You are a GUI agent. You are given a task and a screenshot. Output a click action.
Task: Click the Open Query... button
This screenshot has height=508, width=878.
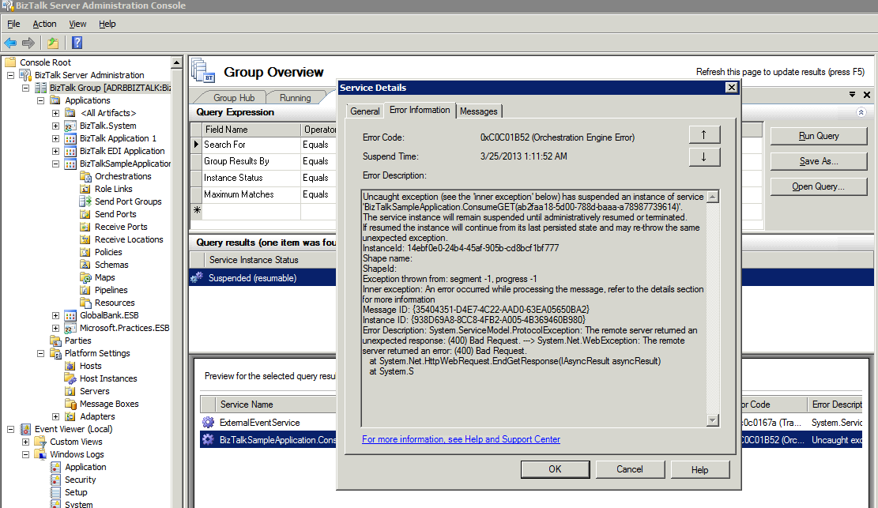click(x=819, y=186)
